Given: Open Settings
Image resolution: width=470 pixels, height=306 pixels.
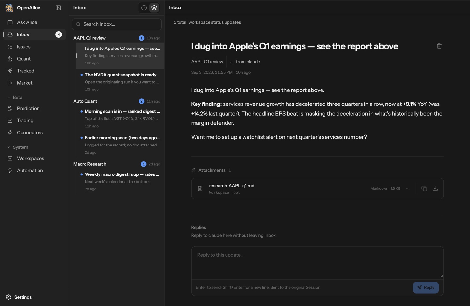Looking at the screenshot, I should pos(19,297).
